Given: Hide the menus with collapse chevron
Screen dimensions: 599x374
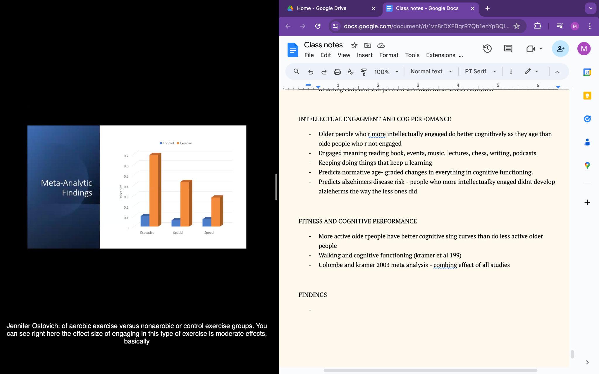Looking at the screenshot, I should point(557,72).
